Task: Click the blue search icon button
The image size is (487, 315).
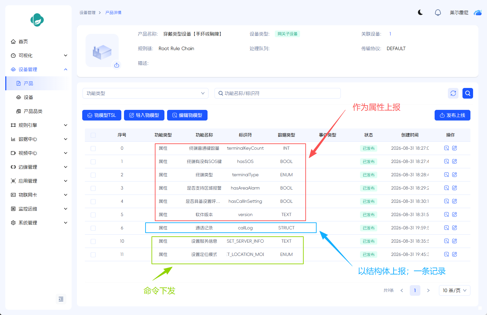Action: pyautogui.click(x=468, y=93)
